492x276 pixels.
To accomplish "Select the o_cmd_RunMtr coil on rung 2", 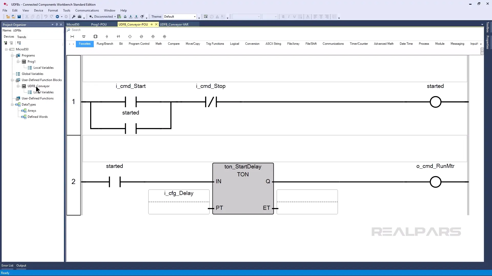I will pyautogui.click(x=436, y=182).
